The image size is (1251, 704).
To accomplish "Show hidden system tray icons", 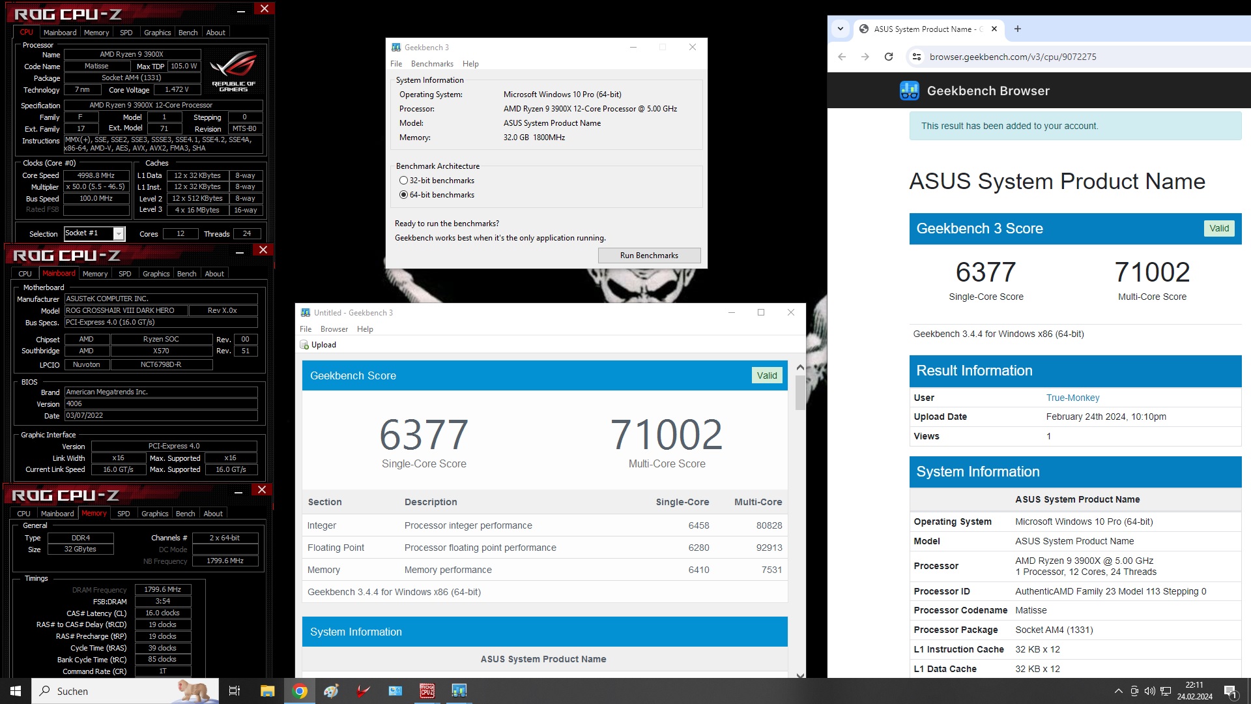I will coord(1119,691).
